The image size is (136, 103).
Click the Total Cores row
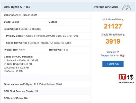(x=46, y=29)
